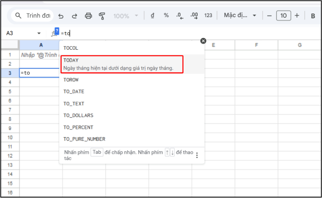
Task: Select column E header
Action: point(213,45)
